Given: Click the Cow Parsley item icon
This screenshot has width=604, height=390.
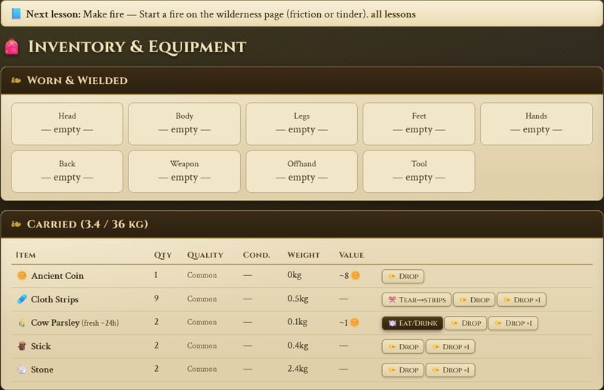Looking at the screenshot, I should [x=22, y=323].
